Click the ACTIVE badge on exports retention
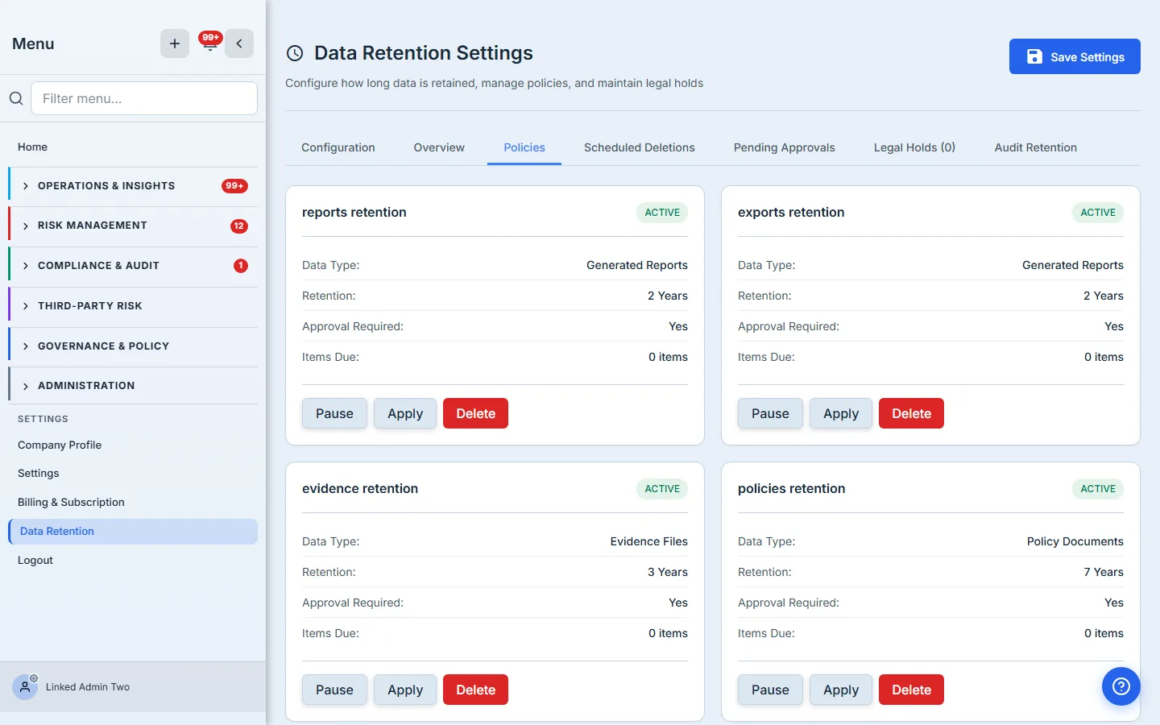 point(1098,213)
